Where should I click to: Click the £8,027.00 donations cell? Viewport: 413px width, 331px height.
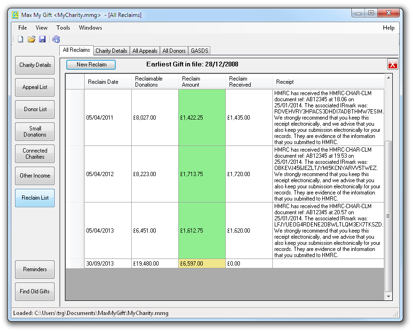click(x=155, y=118)
